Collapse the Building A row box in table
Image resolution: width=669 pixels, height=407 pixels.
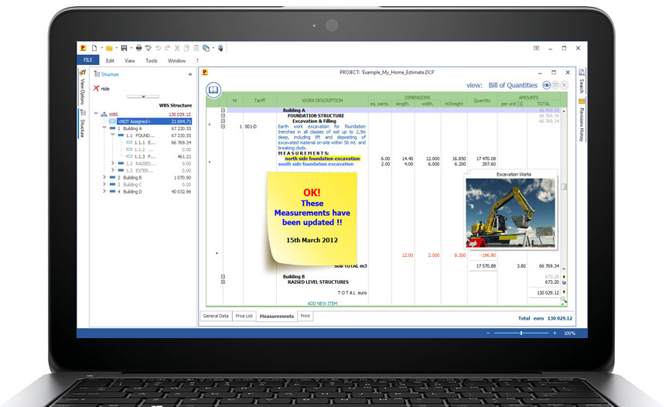pos(223,111)
